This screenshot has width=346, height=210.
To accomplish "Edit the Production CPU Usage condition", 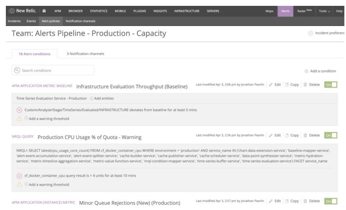I will pos(275,135).
